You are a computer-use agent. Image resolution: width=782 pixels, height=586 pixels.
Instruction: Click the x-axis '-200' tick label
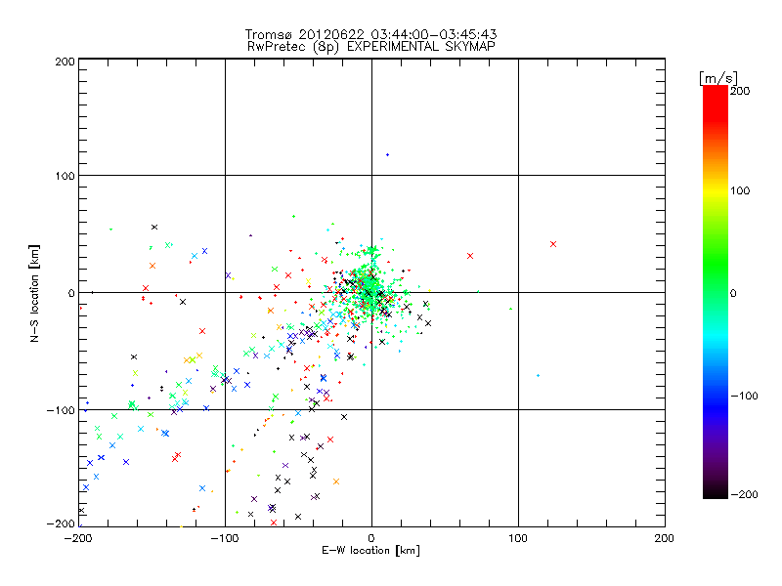(x=78, y=538)
